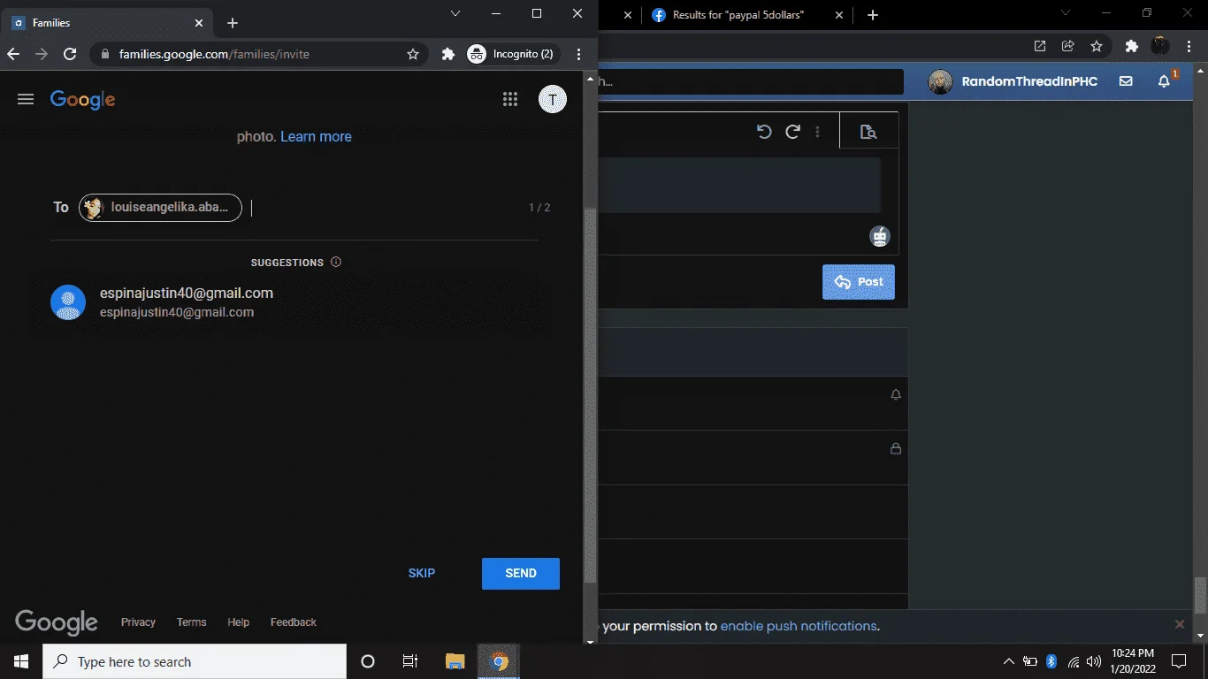Open tab search chevron in background window
Viewport: 1208px width, 679px height.
click(1066, 13)
